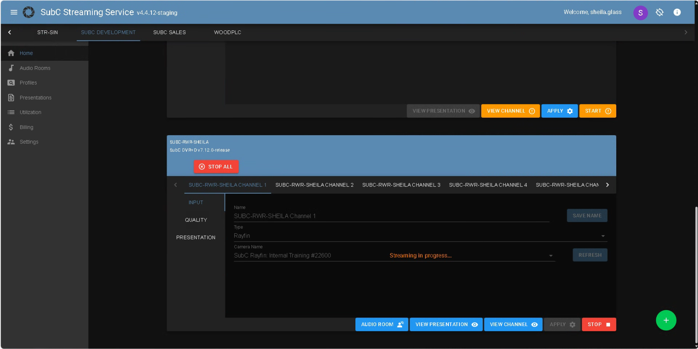Open the Billing page
The height and width of the screenshot is (349, 698).
[26, 127]
